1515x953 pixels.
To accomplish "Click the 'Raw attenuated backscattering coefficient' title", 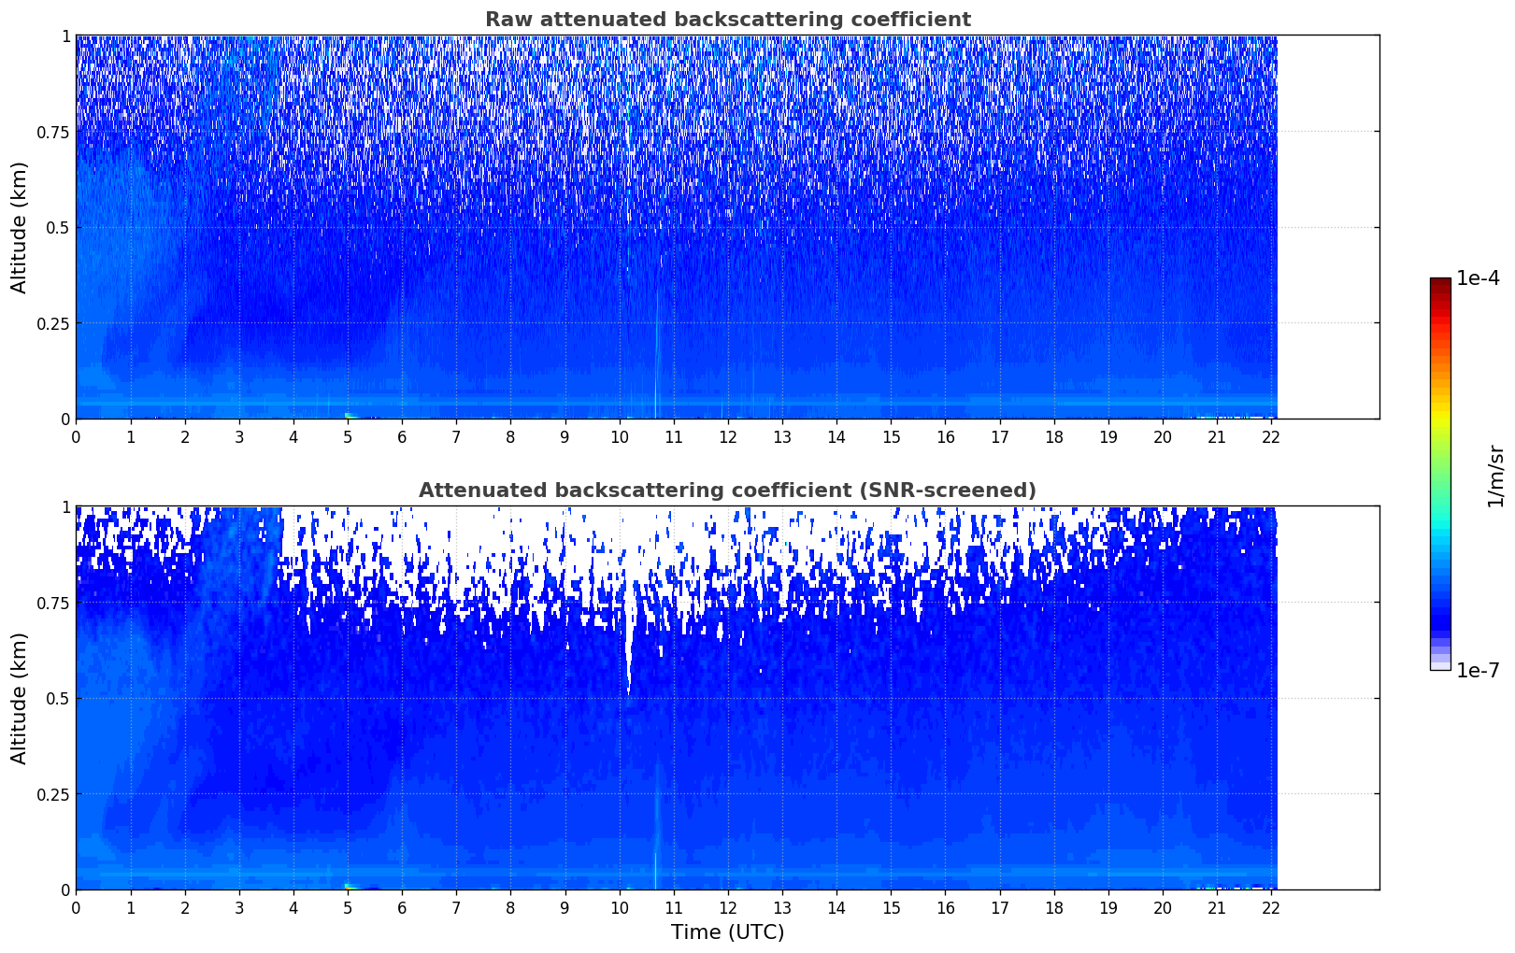I will click(727, 20).
